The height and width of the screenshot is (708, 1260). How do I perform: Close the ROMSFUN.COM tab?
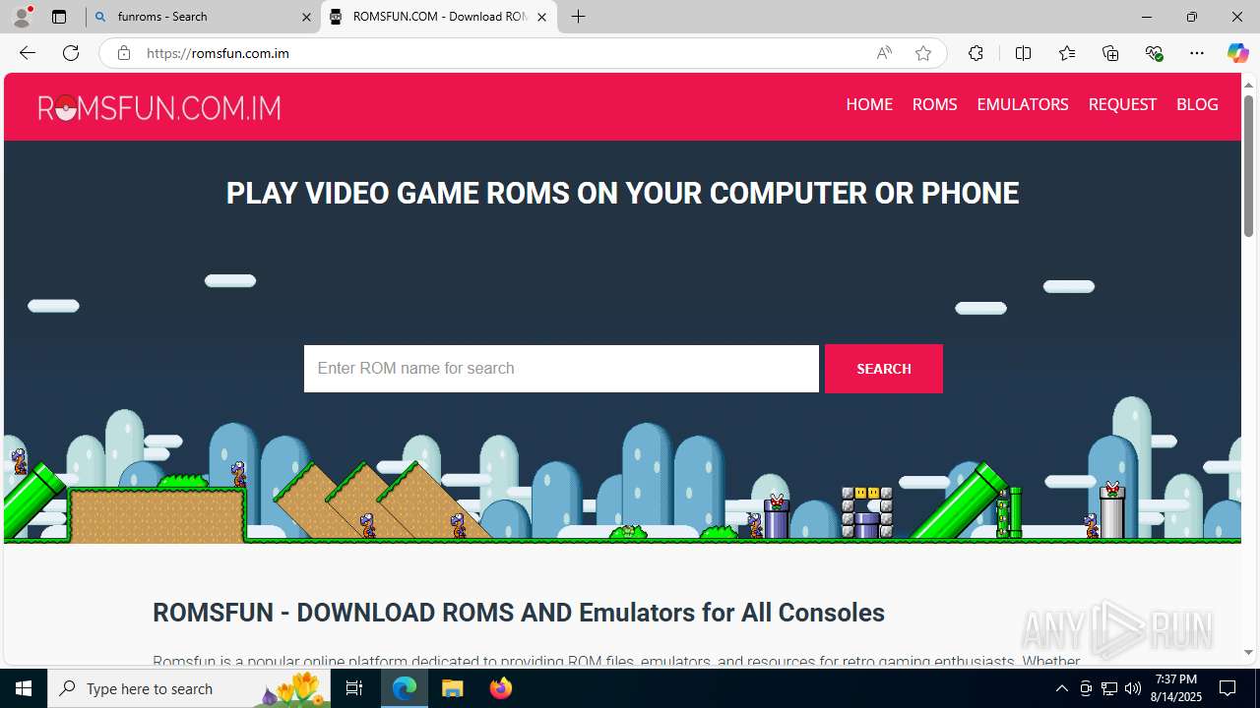541,17
